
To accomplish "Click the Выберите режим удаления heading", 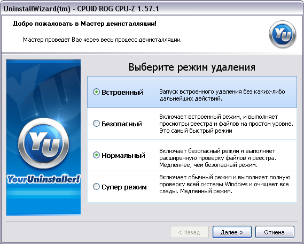I will 192,67.
